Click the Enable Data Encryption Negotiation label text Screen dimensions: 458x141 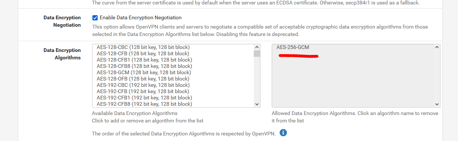(140, 17)
